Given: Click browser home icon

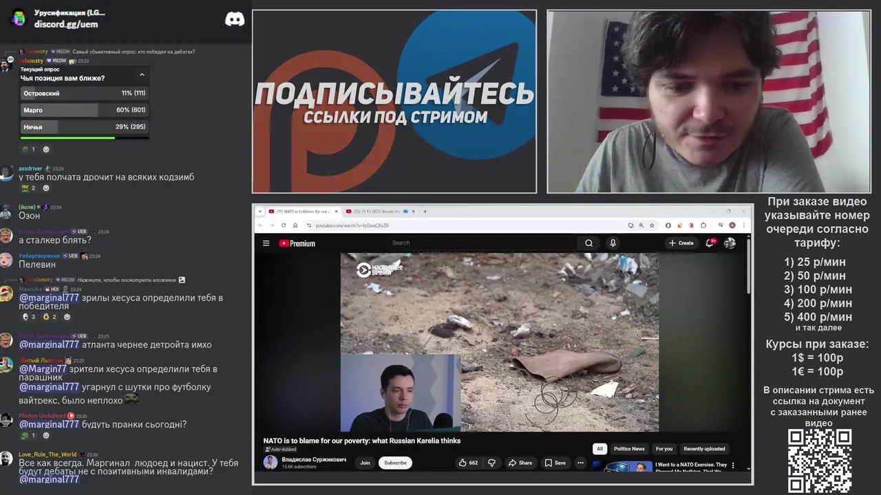Looking at the screenshot, I should click(x=295, y=225).
